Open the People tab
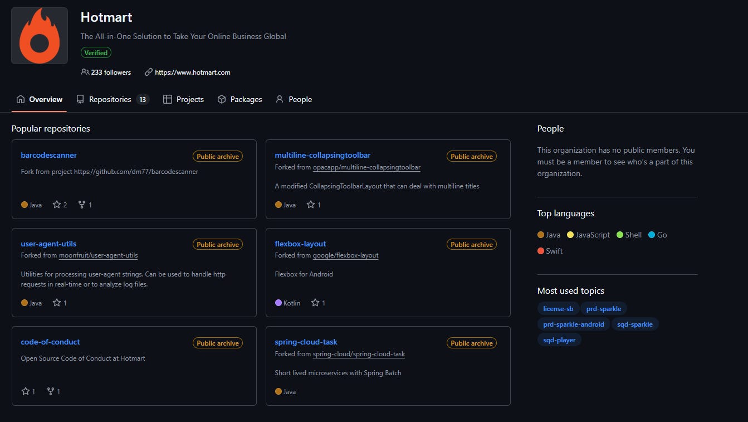The image size is (748, 422). [294, 99]
